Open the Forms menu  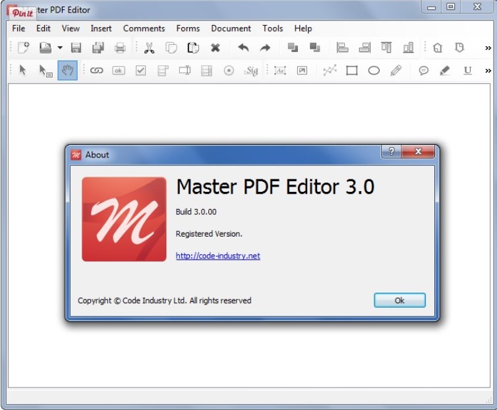tap(188, 28)
